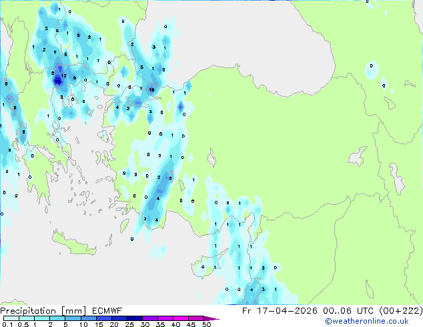
Task: Pick the 20–25 mm dark blue legend swatch
Action: [119, 318]
